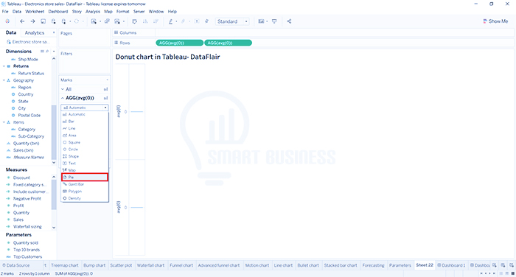Click the swap rows and columns icon
The height and width of the screenshot is (277, 516).
tap(135, 21)
